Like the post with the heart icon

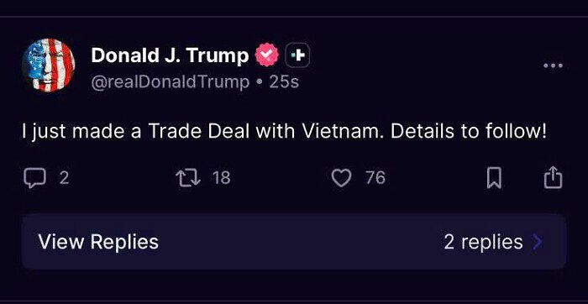click(342, 178)
